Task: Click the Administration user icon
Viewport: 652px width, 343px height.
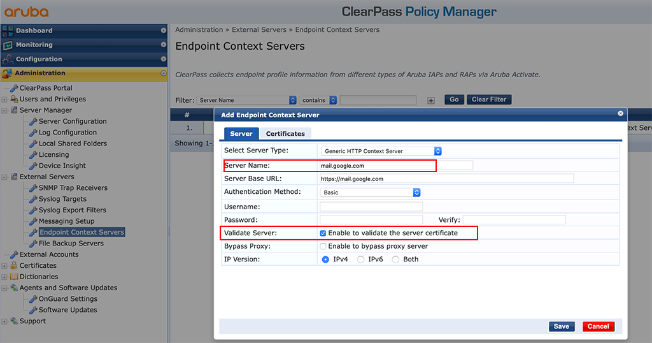Action: (6, 74)
